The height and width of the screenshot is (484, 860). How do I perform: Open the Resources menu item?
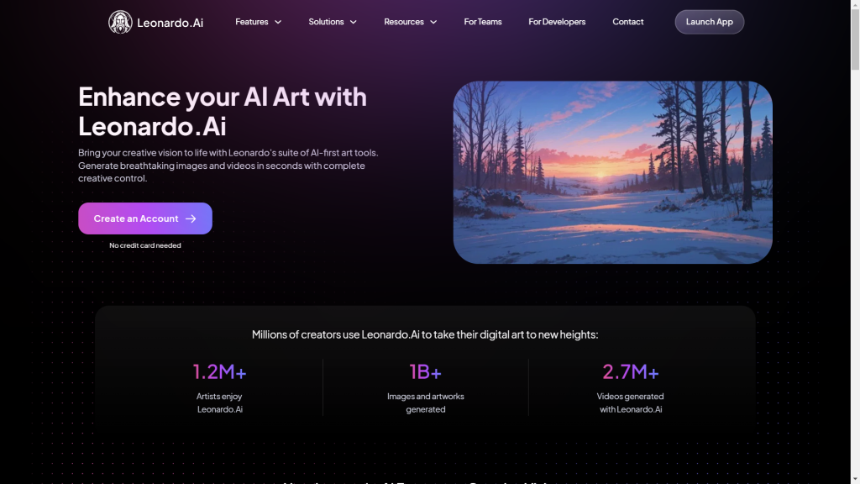pyautogui.click(x=410, y=22)
